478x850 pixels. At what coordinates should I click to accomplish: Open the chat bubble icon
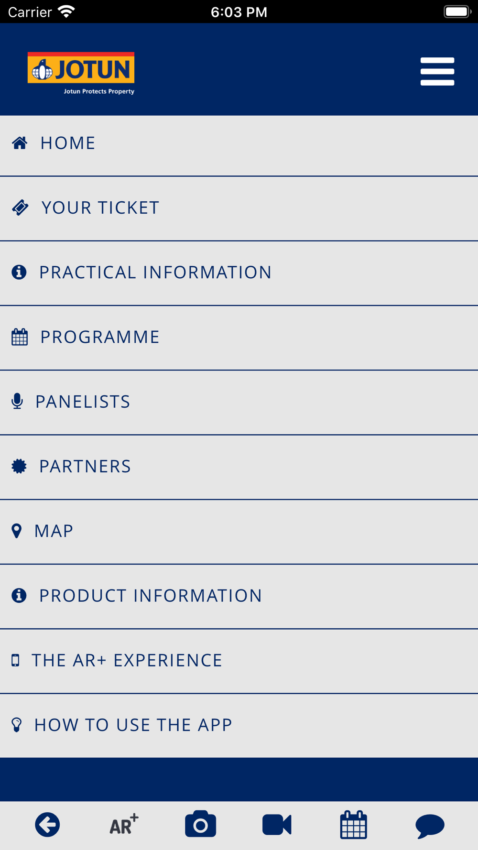click(430, 826)
